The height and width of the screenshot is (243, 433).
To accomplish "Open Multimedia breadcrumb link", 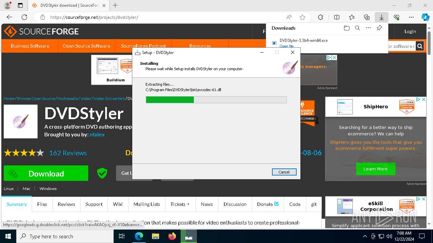I will [68, 99].
